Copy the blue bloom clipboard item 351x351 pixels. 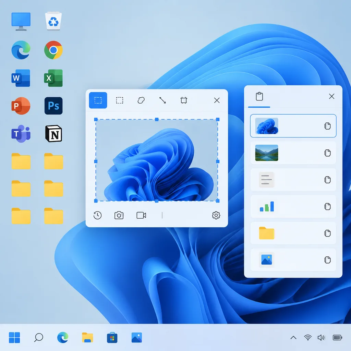point(327,126)
